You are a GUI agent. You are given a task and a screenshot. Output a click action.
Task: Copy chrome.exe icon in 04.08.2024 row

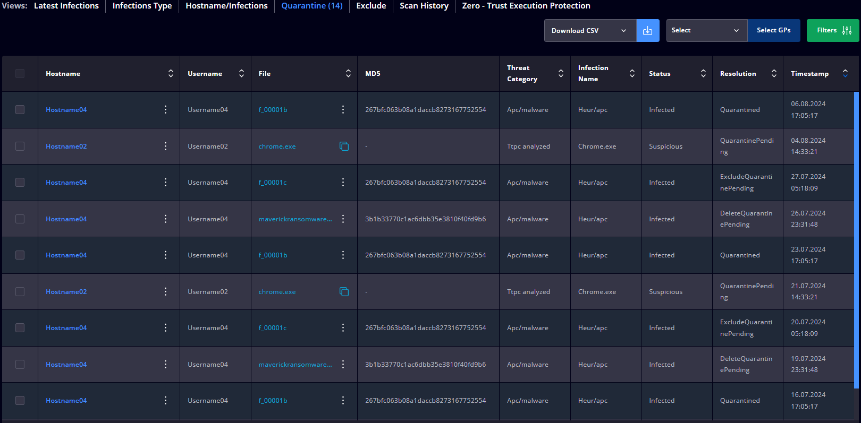pyautogui.click(x=344, y=146)
